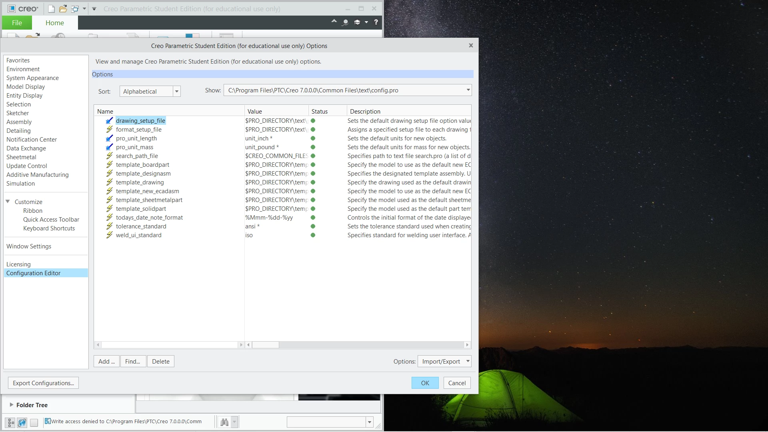768x432 pixels.
Task: Click the Help question mark icon
Action: coord(376,22)
